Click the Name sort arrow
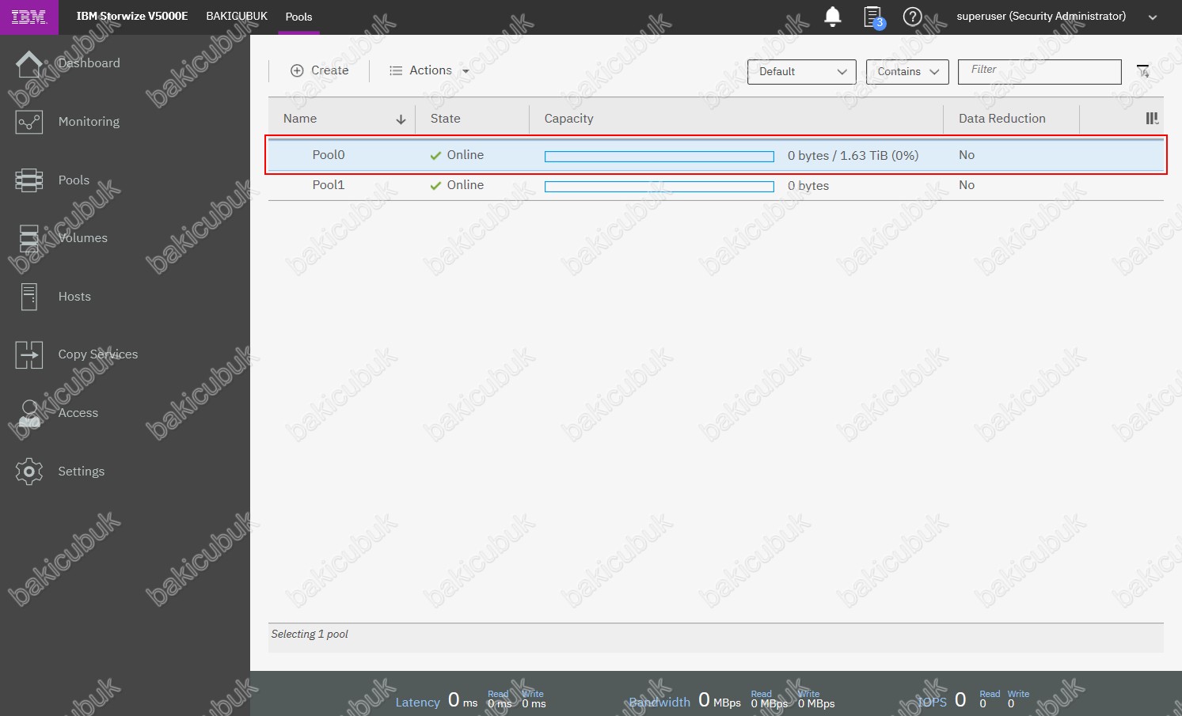The image size is (1182, 716). pyautogui.click(x=401, y=119)
